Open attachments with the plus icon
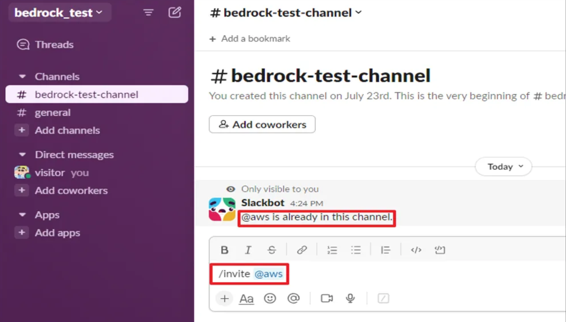 tap(224, 299)
